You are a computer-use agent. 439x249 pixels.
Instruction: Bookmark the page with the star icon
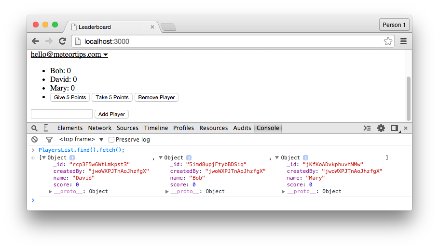click(x=388, y=41)
